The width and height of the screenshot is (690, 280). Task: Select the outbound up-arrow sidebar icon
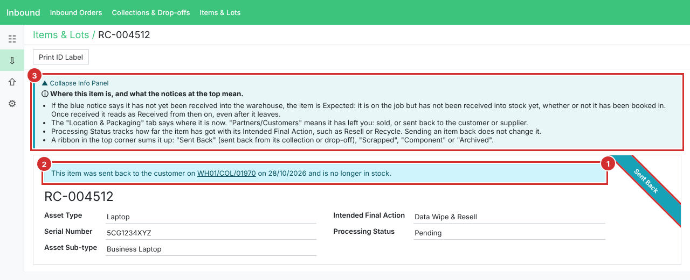pos(12,82)
